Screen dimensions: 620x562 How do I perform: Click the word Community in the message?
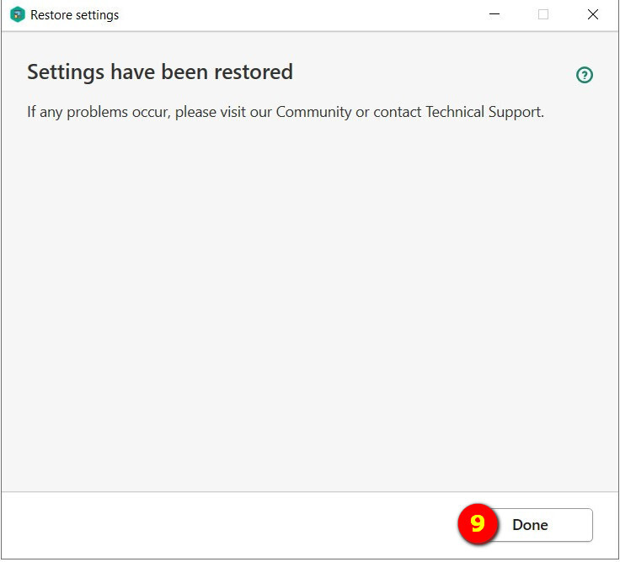coord(313,112)
